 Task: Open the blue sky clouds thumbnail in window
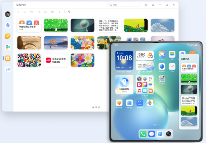pyautogui.click(x=163, y=26)
